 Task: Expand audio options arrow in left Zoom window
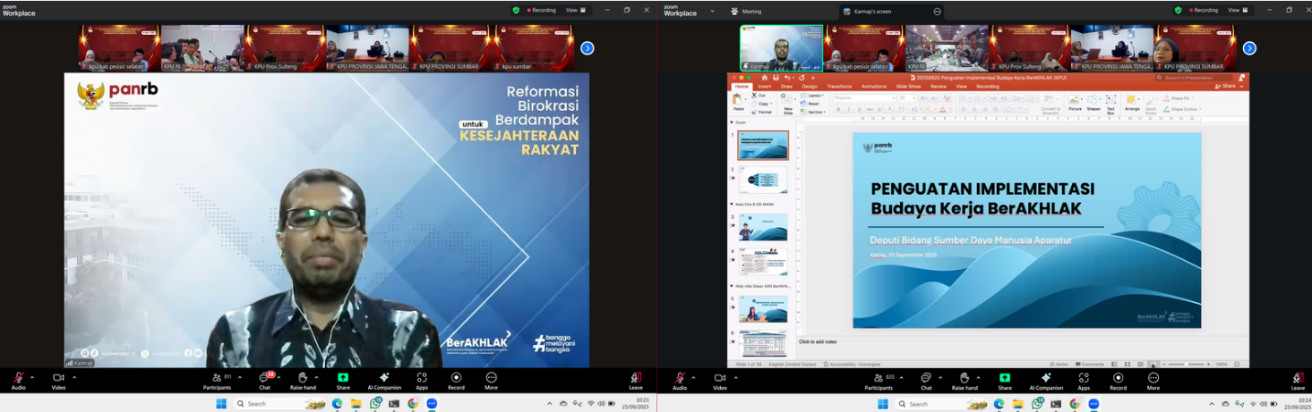coord(32,377)
